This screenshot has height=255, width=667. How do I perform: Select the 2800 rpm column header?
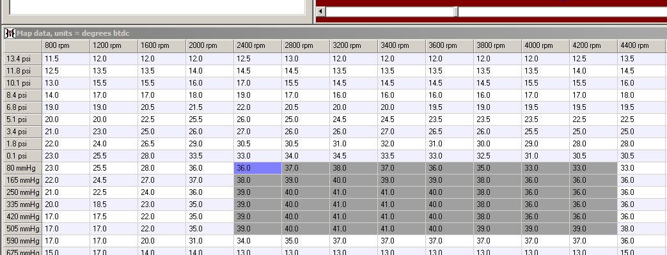coord(306,46)
